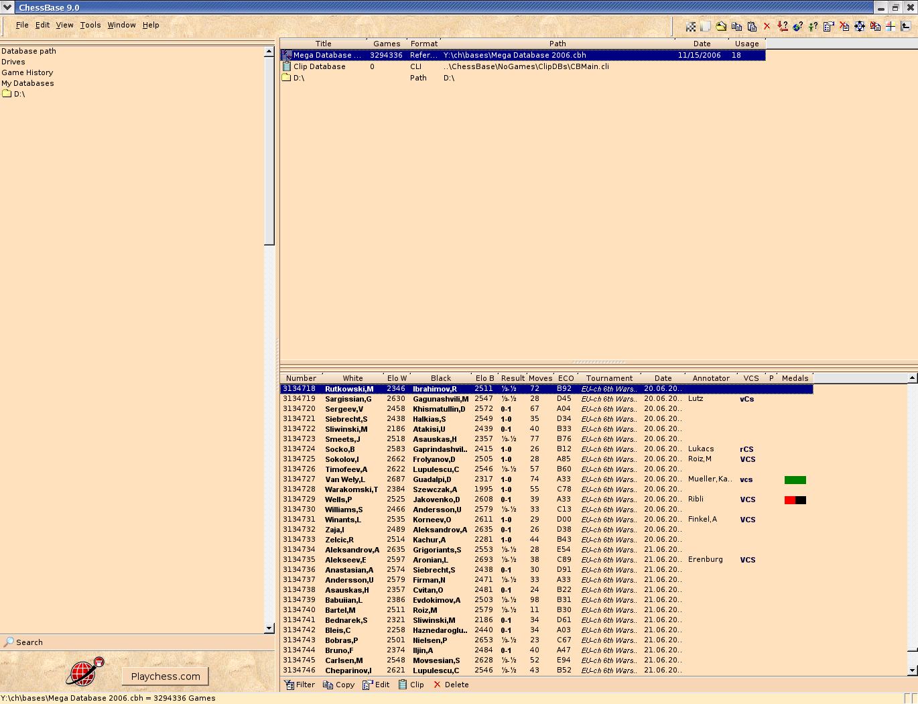Open the Tools menu
Viewport: 918px width, 704px height.
pos(90,25)
